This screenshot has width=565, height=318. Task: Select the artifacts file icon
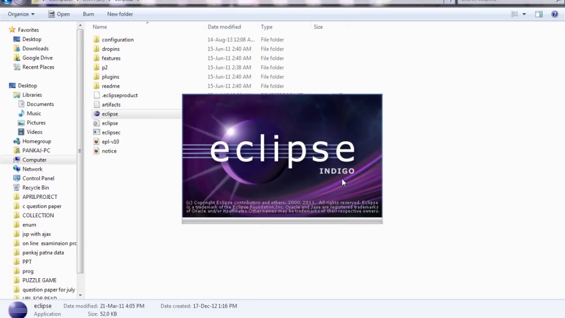click(x=97, y=104)
